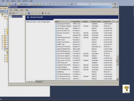Click Open Query button in SSMS toolbar
The image size is (134, 101).
pos(23,4)
